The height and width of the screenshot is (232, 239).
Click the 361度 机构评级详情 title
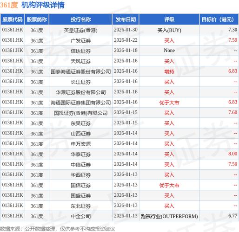coord(32,5)
